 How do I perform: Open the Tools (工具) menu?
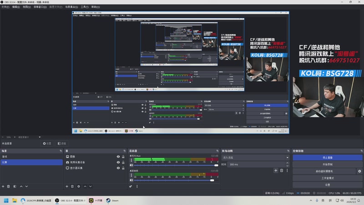(85, 7)
